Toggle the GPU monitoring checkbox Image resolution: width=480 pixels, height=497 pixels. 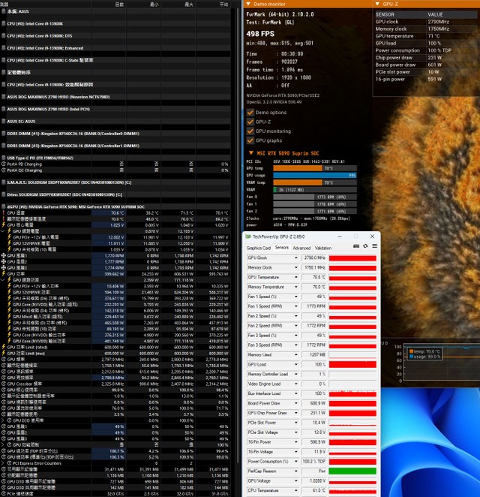click(250, 131)
